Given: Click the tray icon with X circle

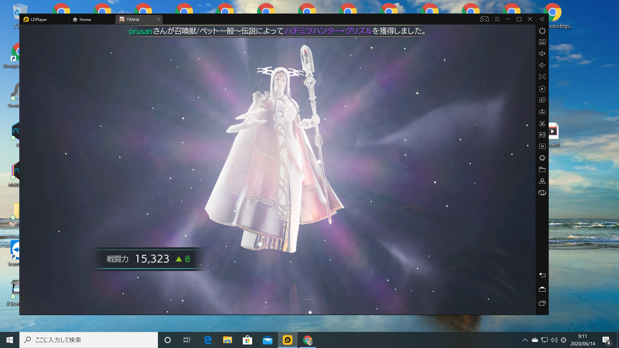Looking at the screenshot, I should click(564, 340).
